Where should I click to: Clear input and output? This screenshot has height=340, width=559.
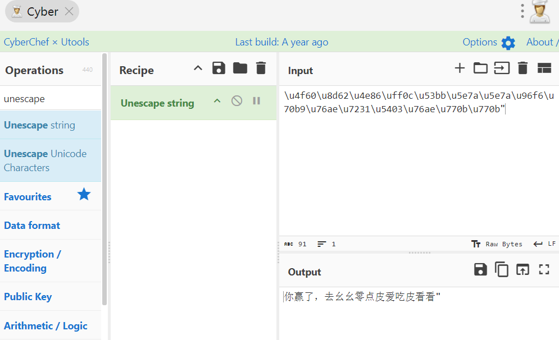(522, 68)
